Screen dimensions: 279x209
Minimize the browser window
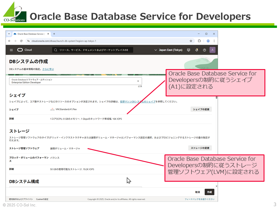click(199, 34)
